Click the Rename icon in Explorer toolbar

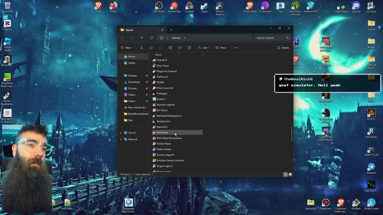pos(170,47)
